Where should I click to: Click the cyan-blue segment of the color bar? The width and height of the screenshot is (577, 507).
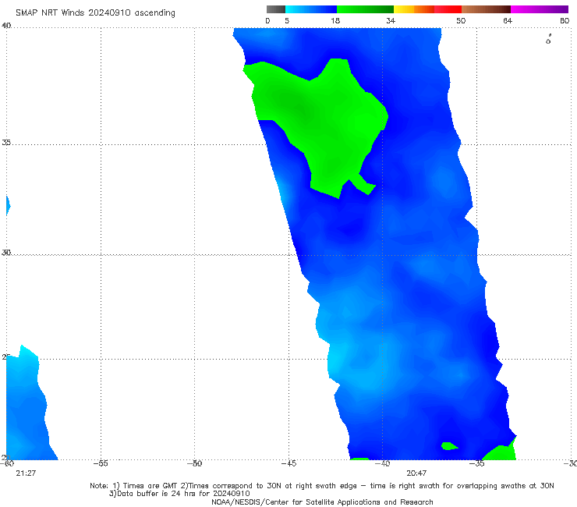(311, 9)
